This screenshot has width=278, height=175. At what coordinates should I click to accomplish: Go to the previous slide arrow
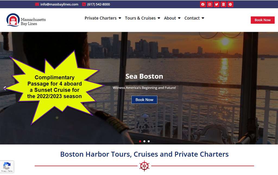[x=5, y=88]
